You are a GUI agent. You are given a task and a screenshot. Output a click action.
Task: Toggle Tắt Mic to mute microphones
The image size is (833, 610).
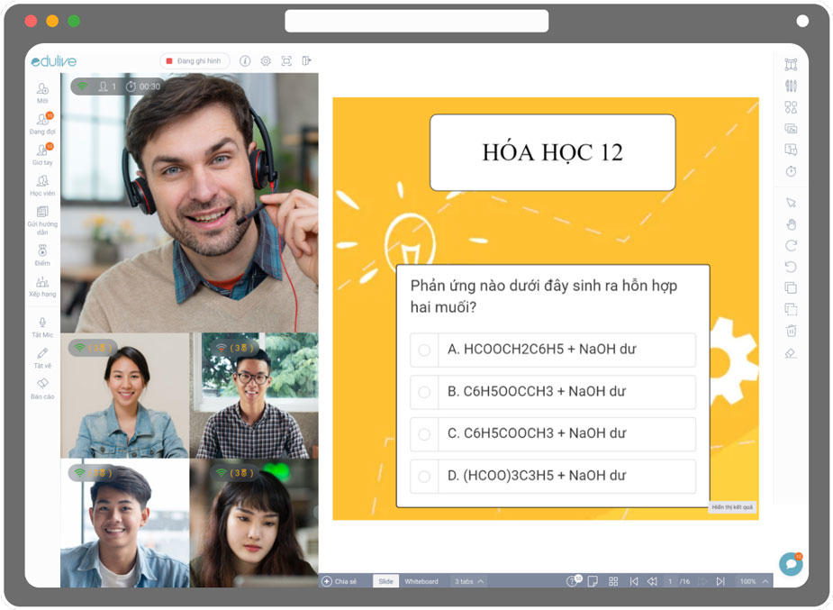pos(41,326)
